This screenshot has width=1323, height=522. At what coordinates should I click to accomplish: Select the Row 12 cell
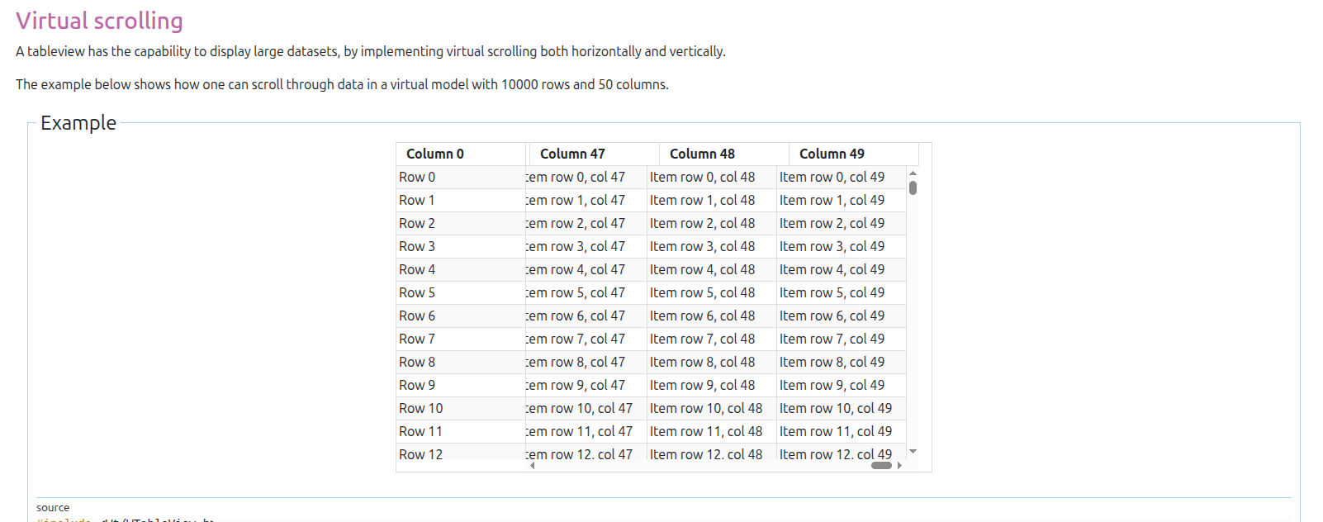coord(460,453)
